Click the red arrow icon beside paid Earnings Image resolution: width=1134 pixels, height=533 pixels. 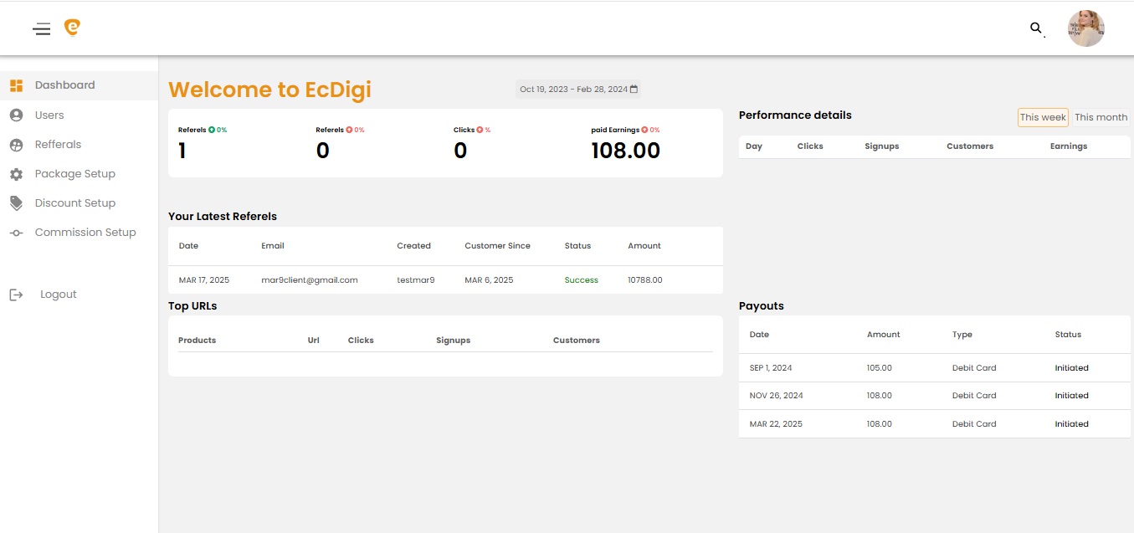coord(644,130)
